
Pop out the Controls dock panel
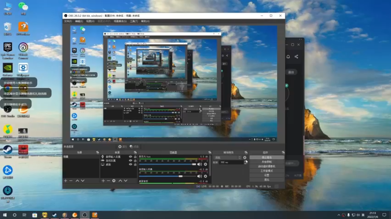283,152
